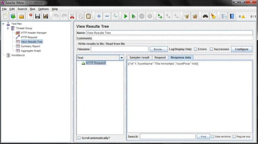Click the Filename input field
Screen dimensions: 258x144
point(119,49)
